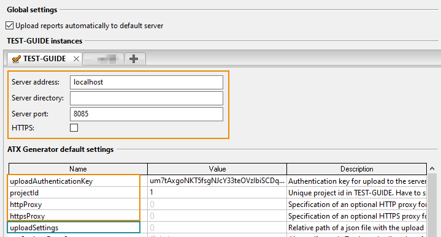Screen dimensions: 441x237
Task: Add a new TEST-GUIDE instance with plus
Action: coord(134,59)
